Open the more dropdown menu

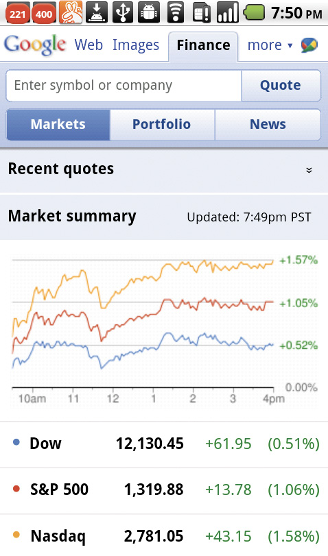pos(270,45)
